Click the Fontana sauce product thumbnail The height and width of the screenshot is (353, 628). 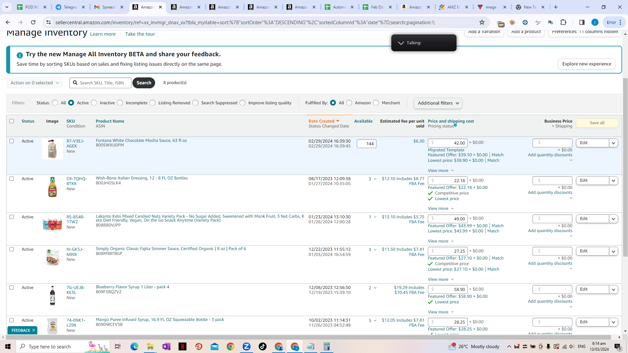[x=52, y=149]
